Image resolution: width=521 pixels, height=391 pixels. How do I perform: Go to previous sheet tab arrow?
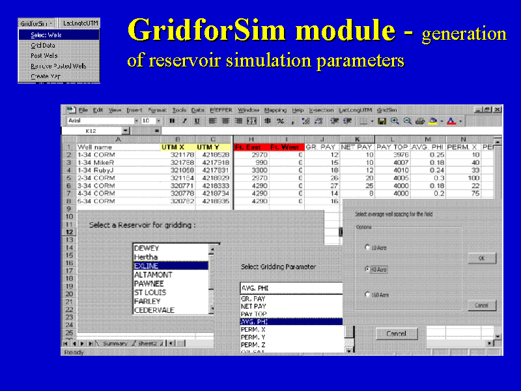coord(74,343)
